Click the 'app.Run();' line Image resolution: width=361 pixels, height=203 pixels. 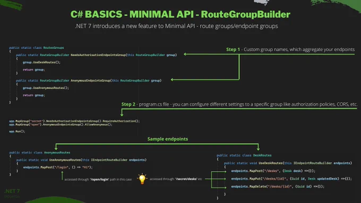(17, 131)
